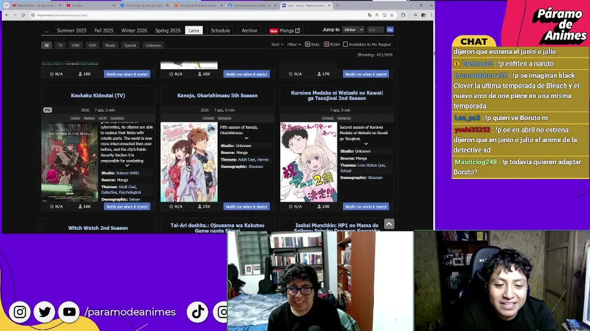Click the Harem theme link
This screenshot has height=331, width=590.
(x=263, y=160)
